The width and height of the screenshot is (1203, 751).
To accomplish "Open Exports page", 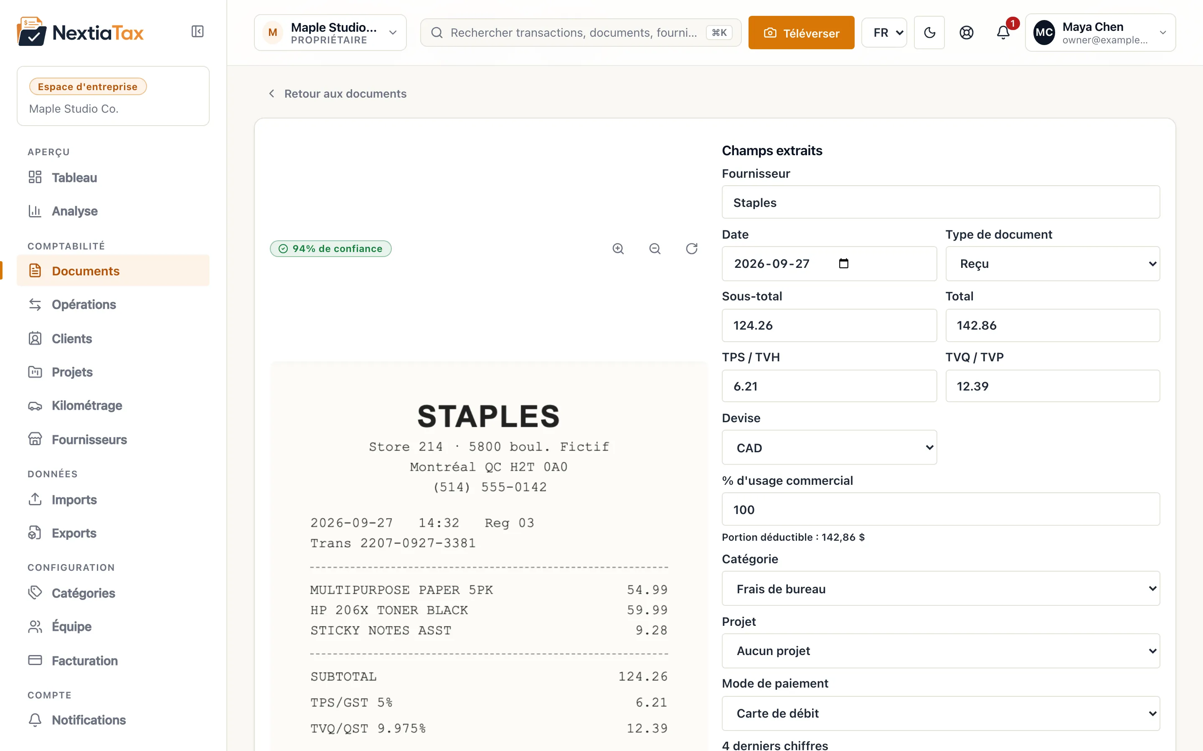I will tap(113, 533).
